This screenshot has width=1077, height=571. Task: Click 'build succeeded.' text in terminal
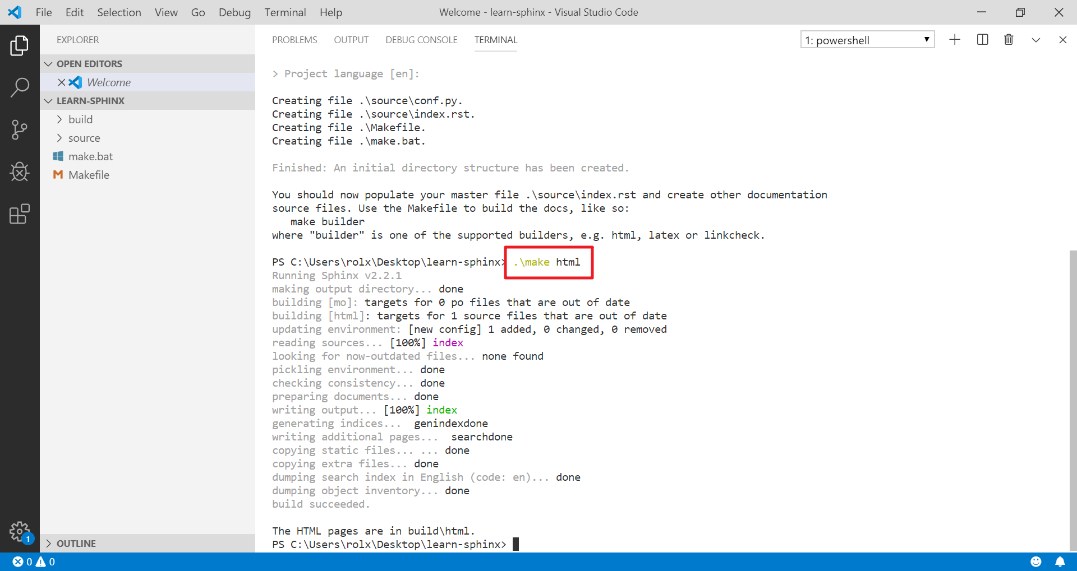point(321,504)
